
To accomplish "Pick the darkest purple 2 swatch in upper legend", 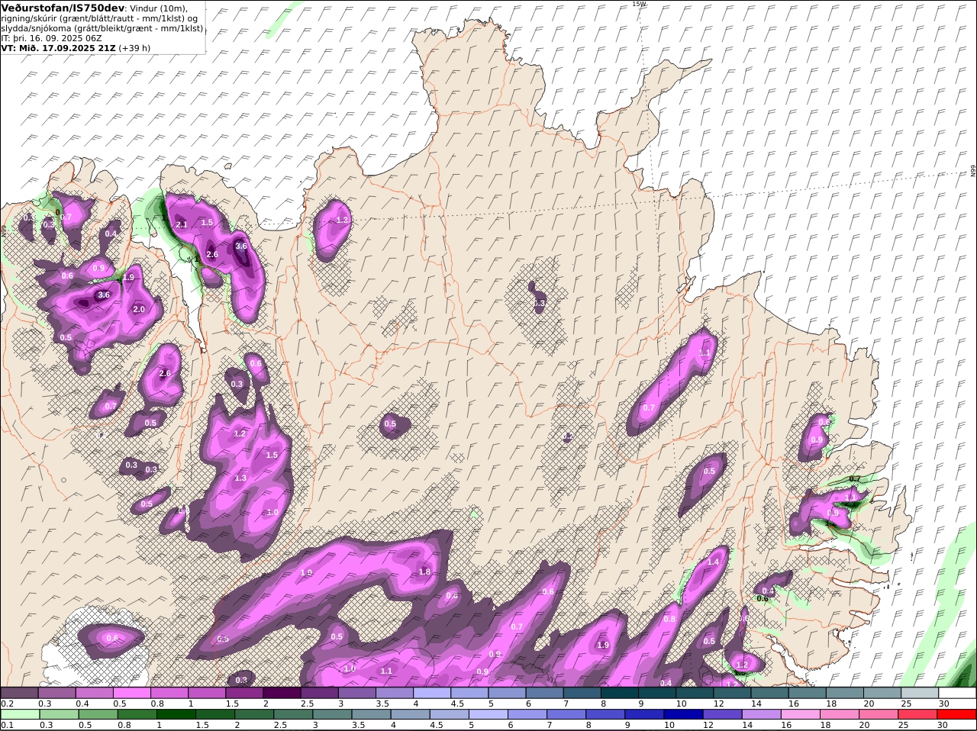I will click(282, 693).
